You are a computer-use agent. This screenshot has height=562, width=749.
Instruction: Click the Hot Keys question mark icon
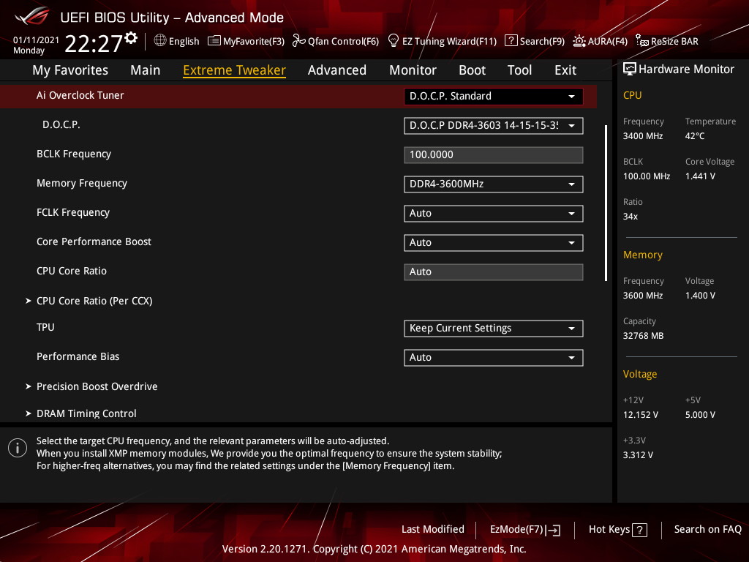click(x=639, y=530)
